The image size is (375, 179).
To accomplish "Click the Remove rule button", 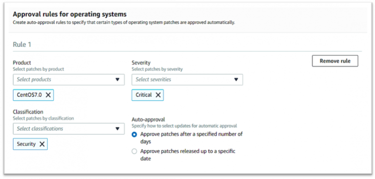I will point(335,61).
